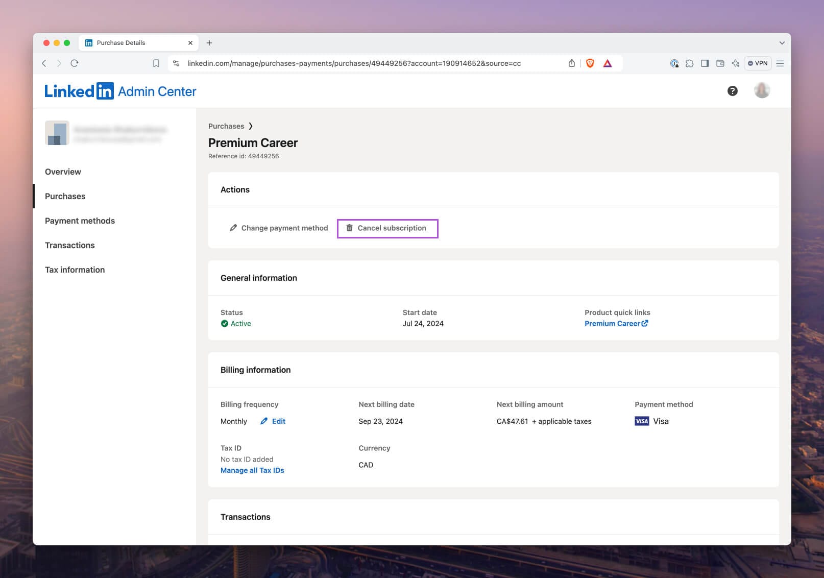Click the browser forward arrow
Image resolution: width=824 pixels, height=578 pixels.
59,63
